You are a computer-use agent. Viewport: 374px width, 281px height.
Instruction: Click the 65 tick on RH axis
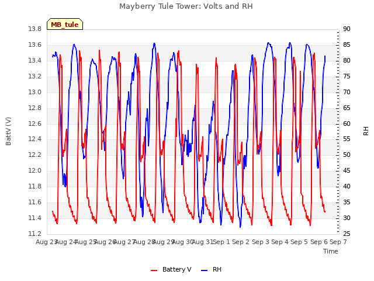(347, 108)
